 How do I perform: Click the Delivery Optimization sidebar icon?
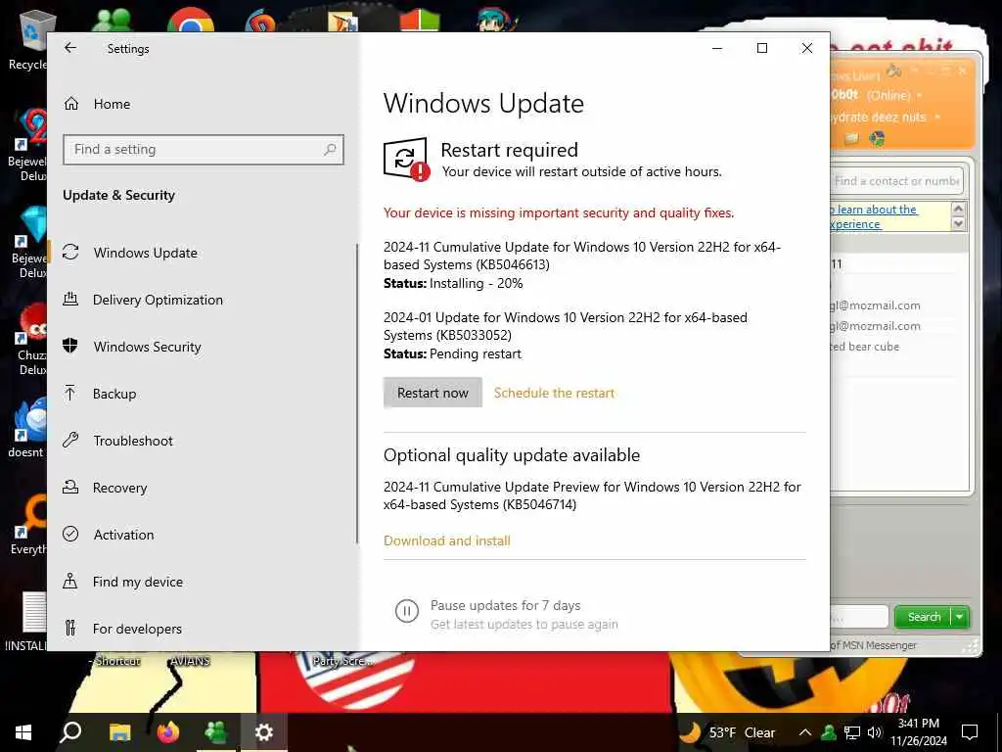70,299
